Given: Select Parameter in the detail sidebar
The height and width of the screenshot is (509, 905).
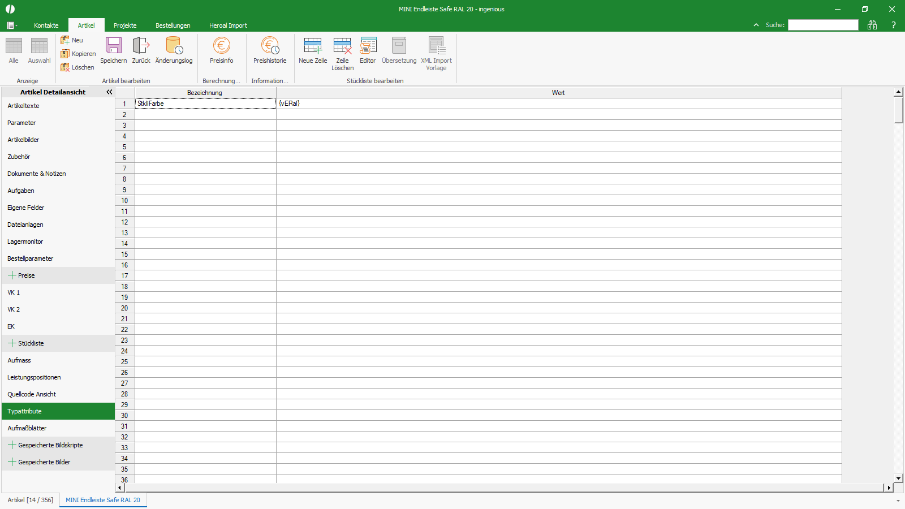Looking at the screenshot, I should pos(21,123).
